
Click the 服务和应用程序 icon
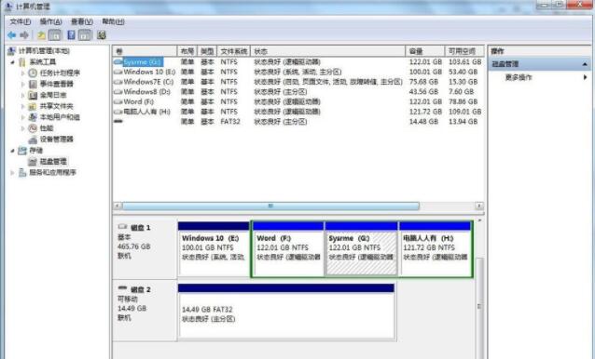coord(22,173)
